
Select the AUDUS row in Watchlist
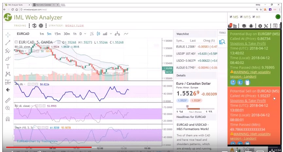196,68
